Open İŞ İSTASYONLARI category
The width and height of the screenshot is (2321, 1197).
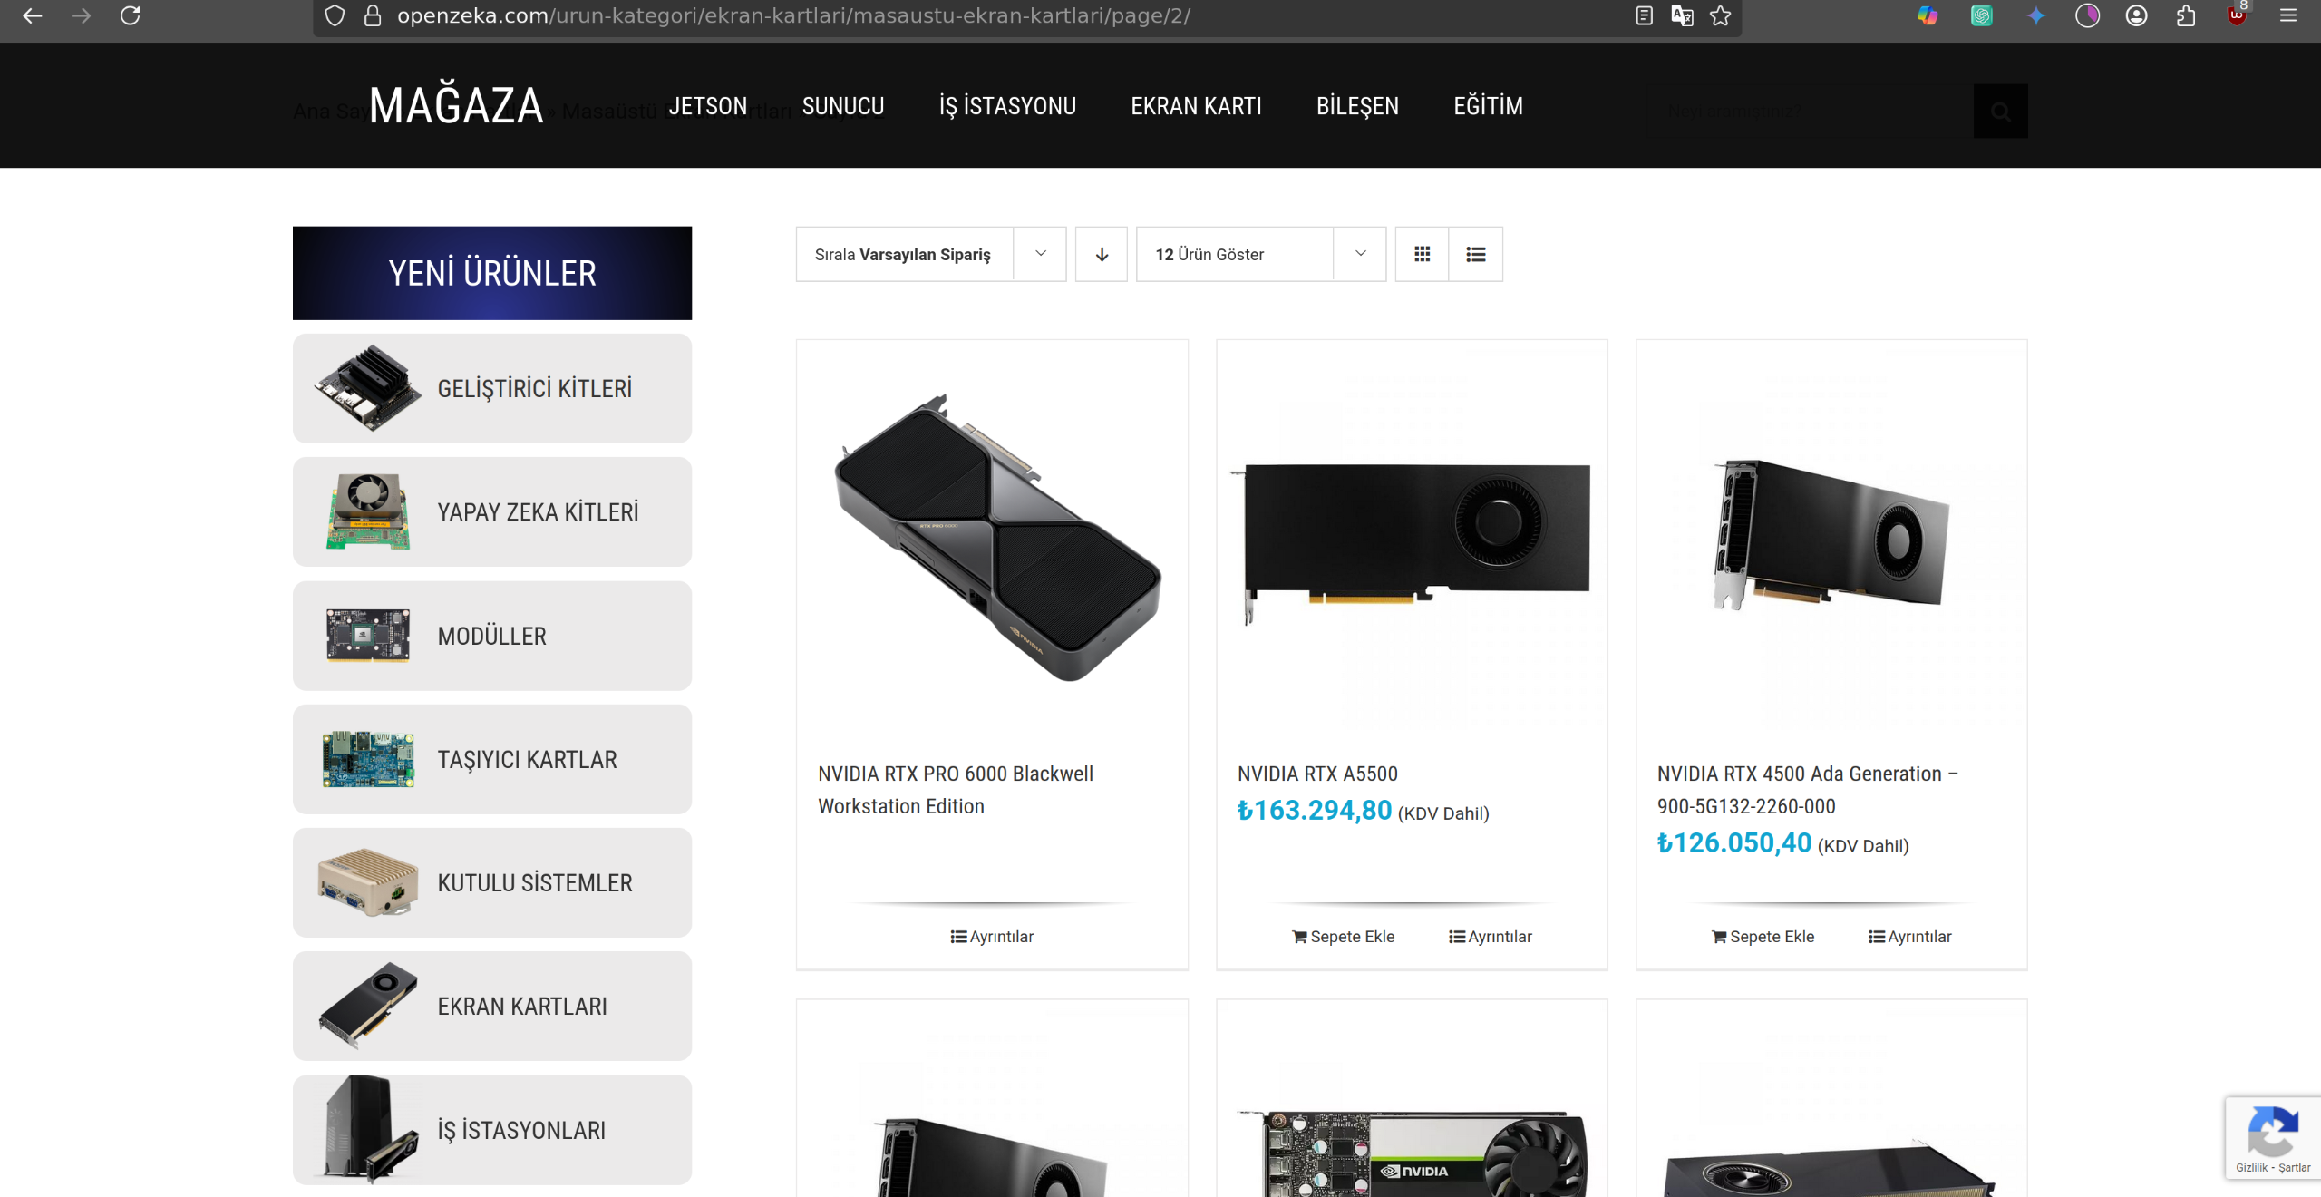(492, 1131)
